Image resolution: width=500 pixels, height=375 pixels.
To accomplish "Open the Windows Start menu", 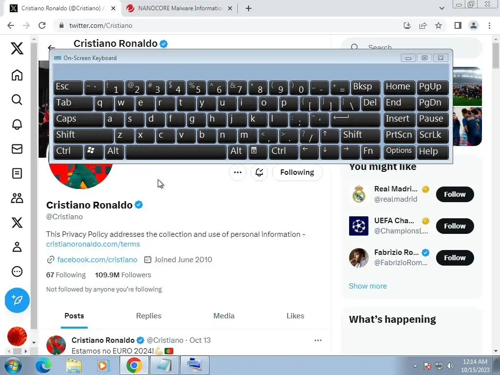I will [13, 365].
